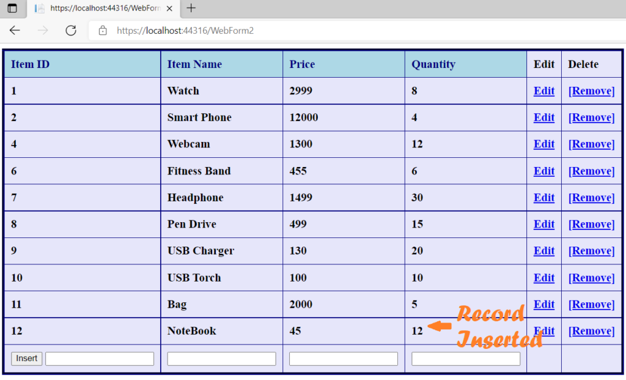Viewport: 626px width, 380px height.
Task: Click the browser back arrow
Action: [x=15, y=31]
